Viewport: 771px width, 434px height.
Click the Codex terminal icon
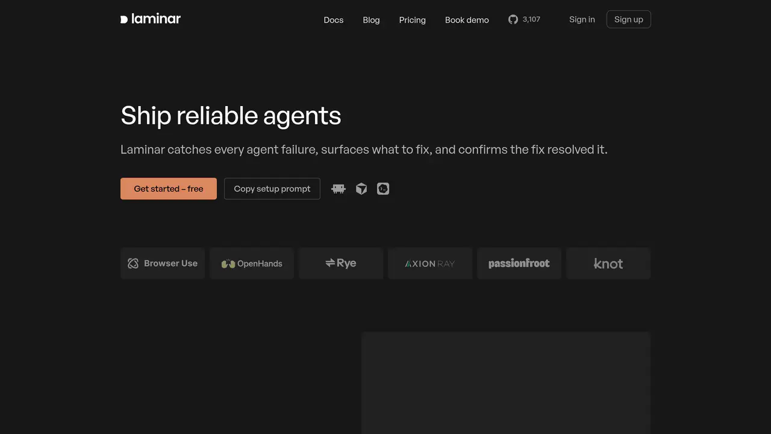(x=383, y=189)
